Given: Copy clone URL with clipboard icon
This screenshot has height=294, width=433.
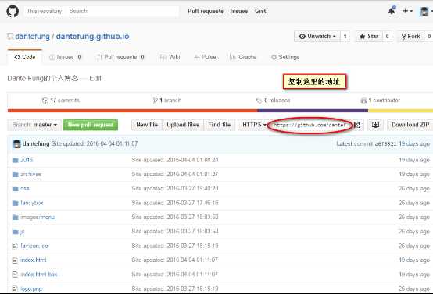Looking at the screenshot, I should coord(357,125).
